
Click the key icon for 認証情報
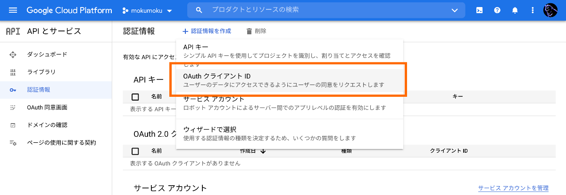pyautogui.click(x=13, y=90)
